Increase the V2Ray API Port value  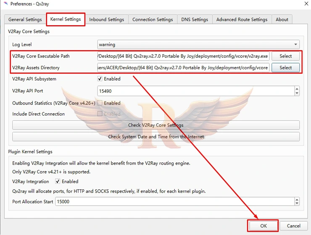pos(297,89)
